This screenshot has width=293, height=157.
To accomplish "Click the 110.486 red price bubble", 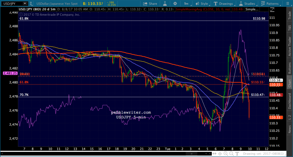I will coord(276,95).
